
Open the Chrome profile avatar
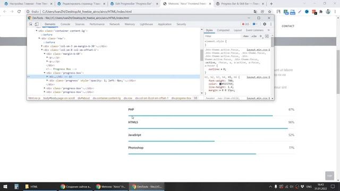pyautogui.click(x=328, y=12)
